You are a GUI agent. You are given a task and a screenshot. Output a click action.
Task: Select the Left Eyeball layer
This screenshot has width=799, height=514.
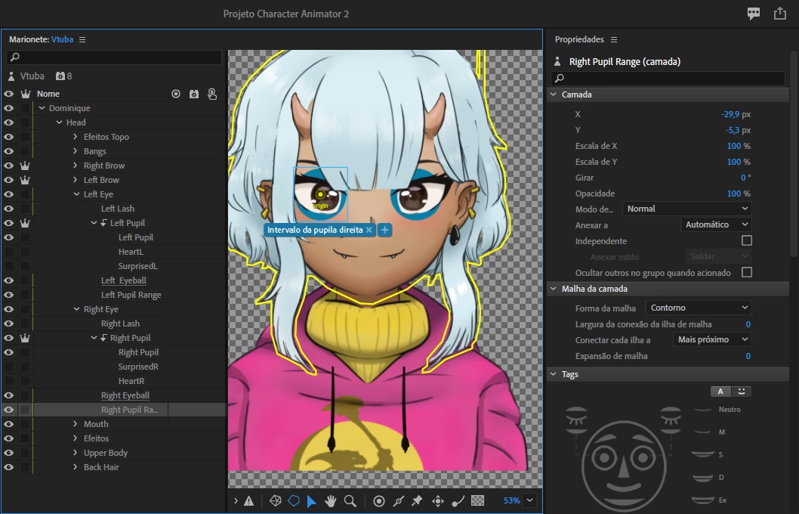pos(123,280)
